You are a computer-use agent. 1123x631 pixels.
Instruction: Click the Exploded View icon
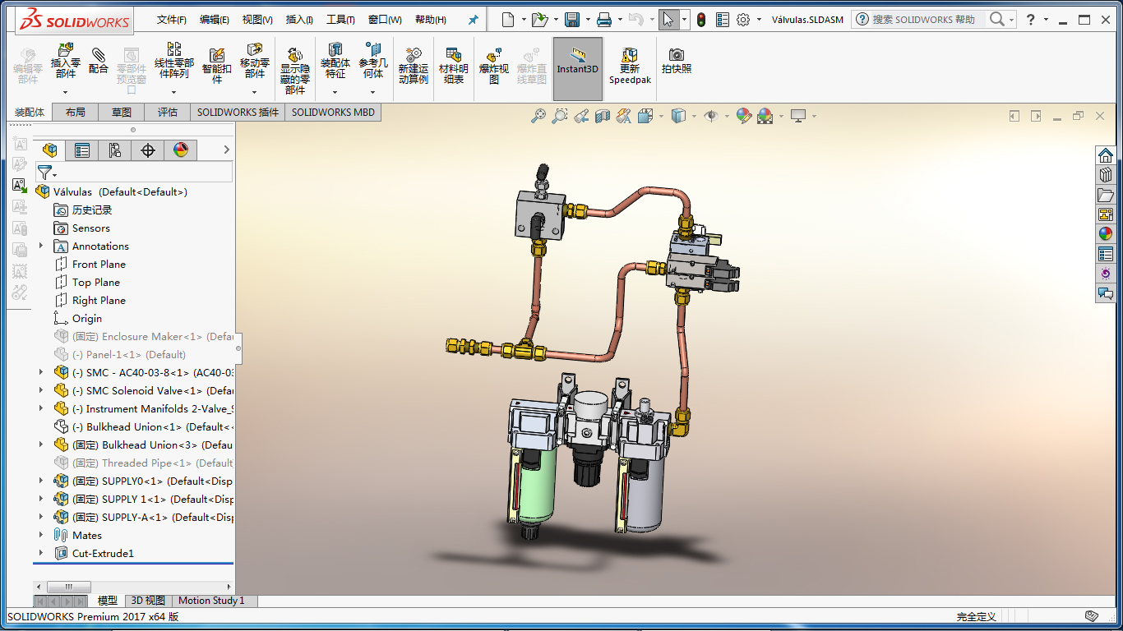(x=493, y=64)
